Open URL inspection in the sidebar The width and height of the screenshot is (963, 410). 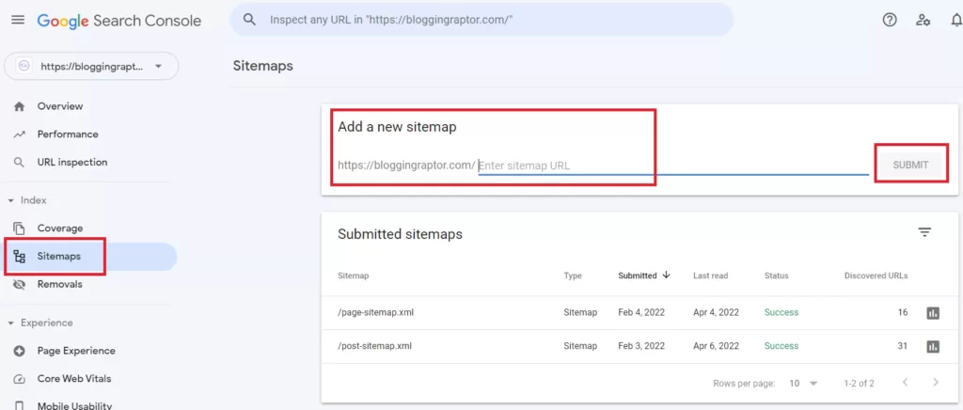(72, 163)
